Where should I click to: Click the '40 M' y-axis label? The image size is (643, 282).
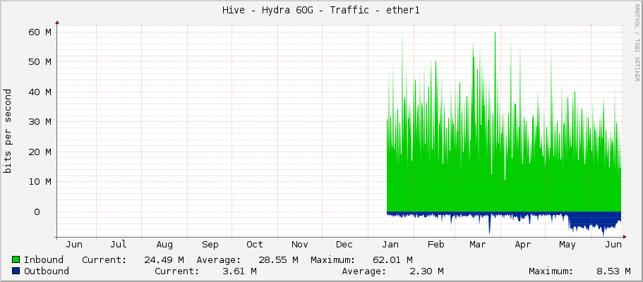click(x=40, y=92)
